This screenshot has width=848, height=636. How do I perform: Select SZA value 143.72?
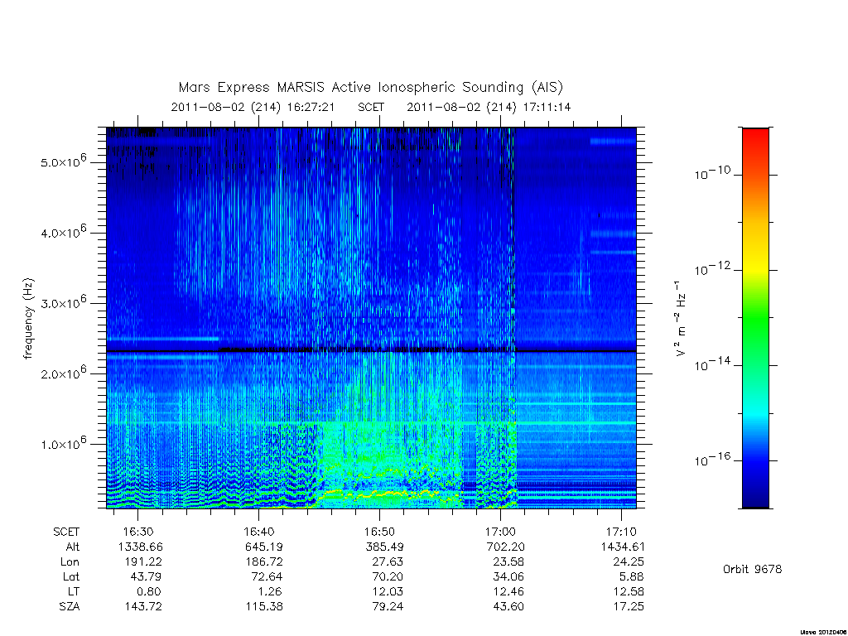[142, 606]
